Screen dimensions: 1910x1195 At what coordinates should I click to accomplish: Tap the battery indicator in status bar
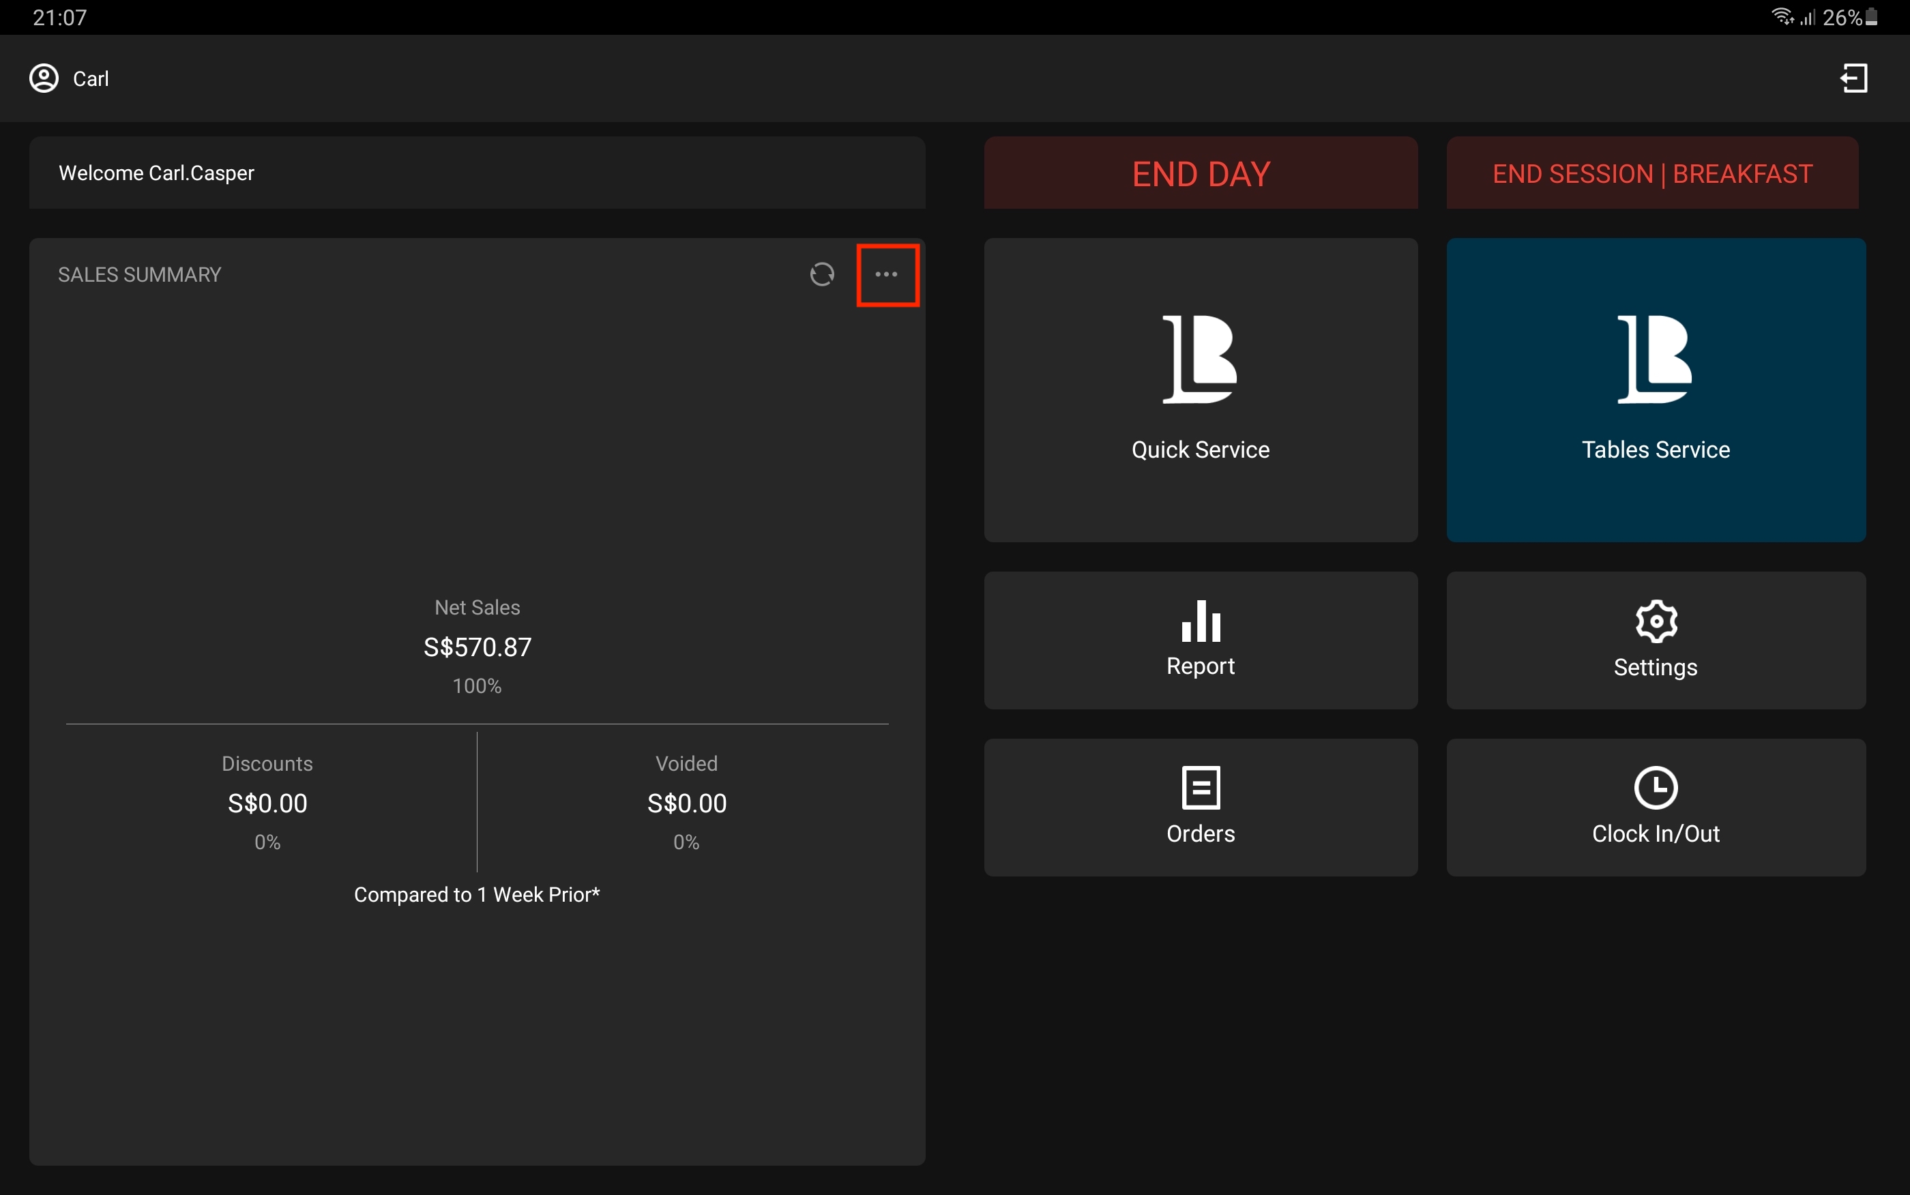tap(1871, 17)
